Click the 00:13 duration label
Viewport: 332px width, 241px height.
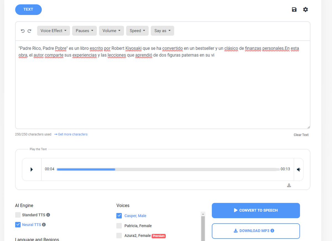285,169
